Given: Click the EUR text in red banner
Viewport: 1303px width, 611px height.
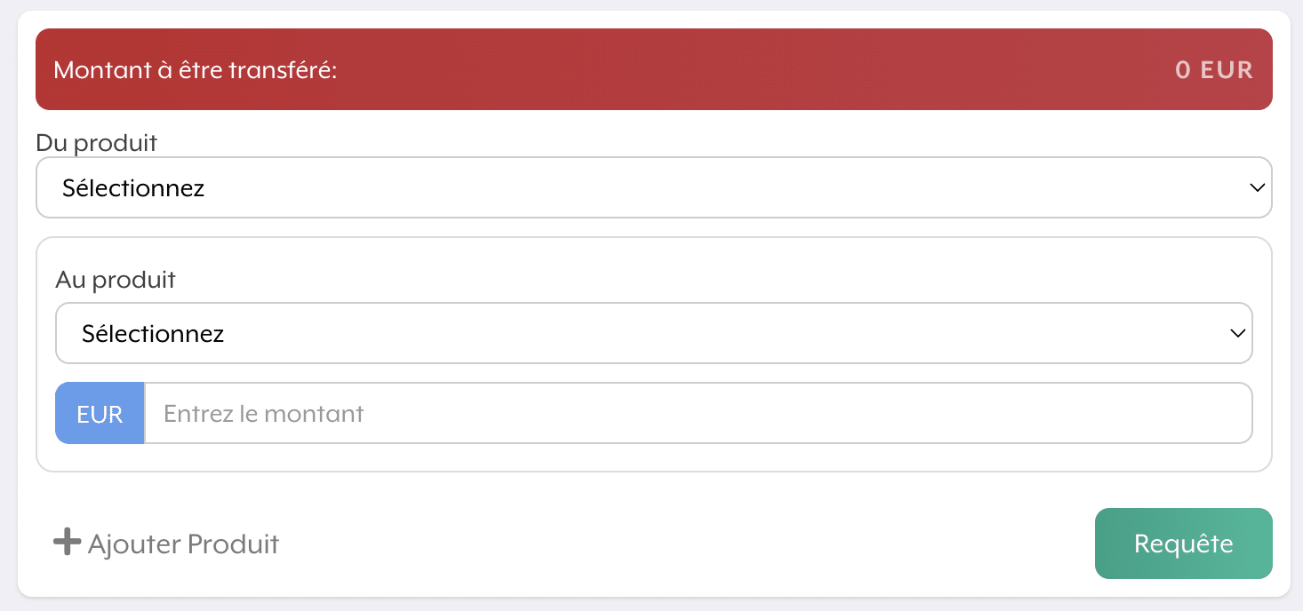Looking at the screenshot, I should click(1227, 70).
